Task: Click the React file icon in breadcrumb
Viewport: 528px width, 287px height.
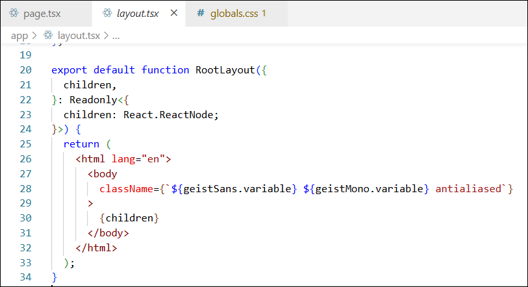Action: click(x=48, y=36)
